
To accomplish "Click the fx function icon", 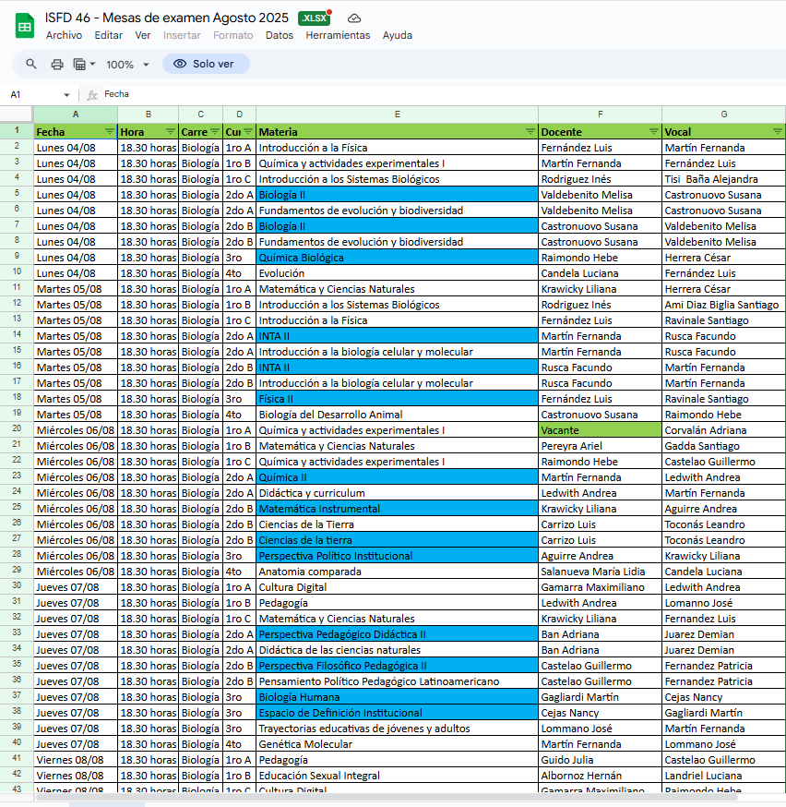I will [x=92, y=95].
